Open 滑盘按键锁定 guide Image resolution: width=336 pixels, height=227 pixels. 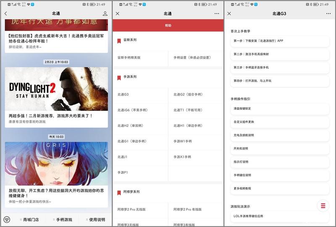coord(280,108)
